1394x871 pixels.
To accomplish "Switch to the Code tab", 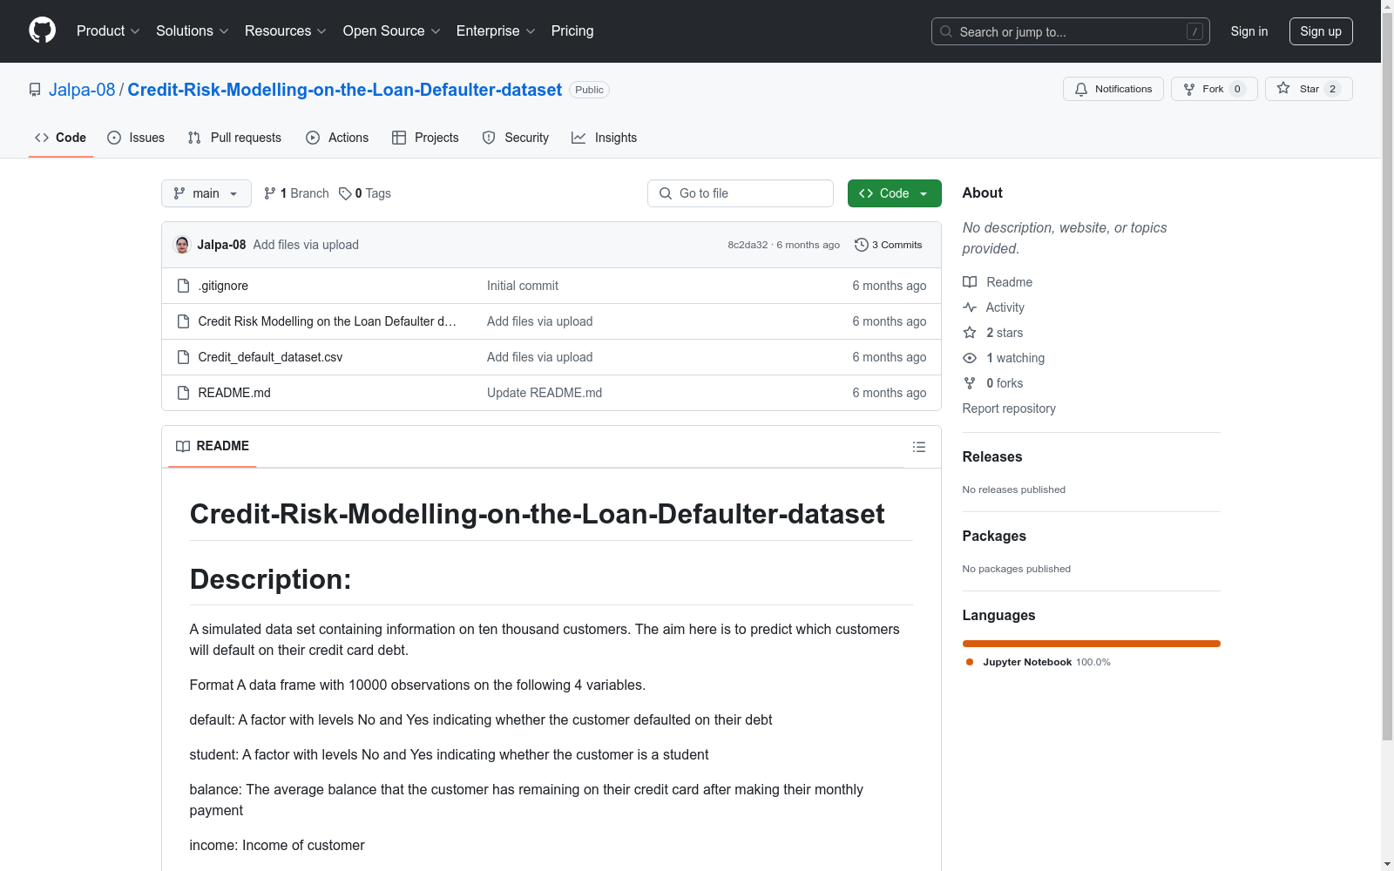I will pos(61,138).
